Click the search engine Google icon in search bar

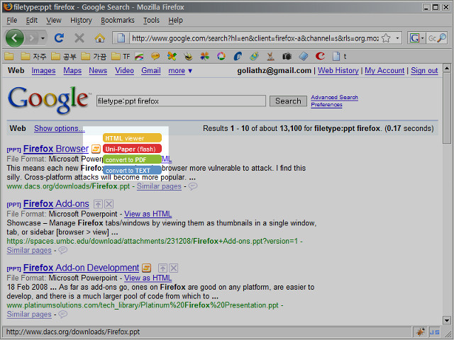[x=414, y=38]
